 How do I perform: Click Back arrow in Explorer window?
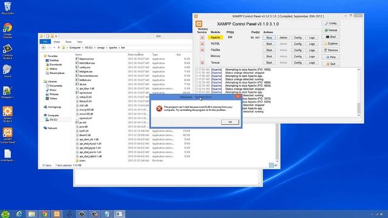(x=44, y=47)
